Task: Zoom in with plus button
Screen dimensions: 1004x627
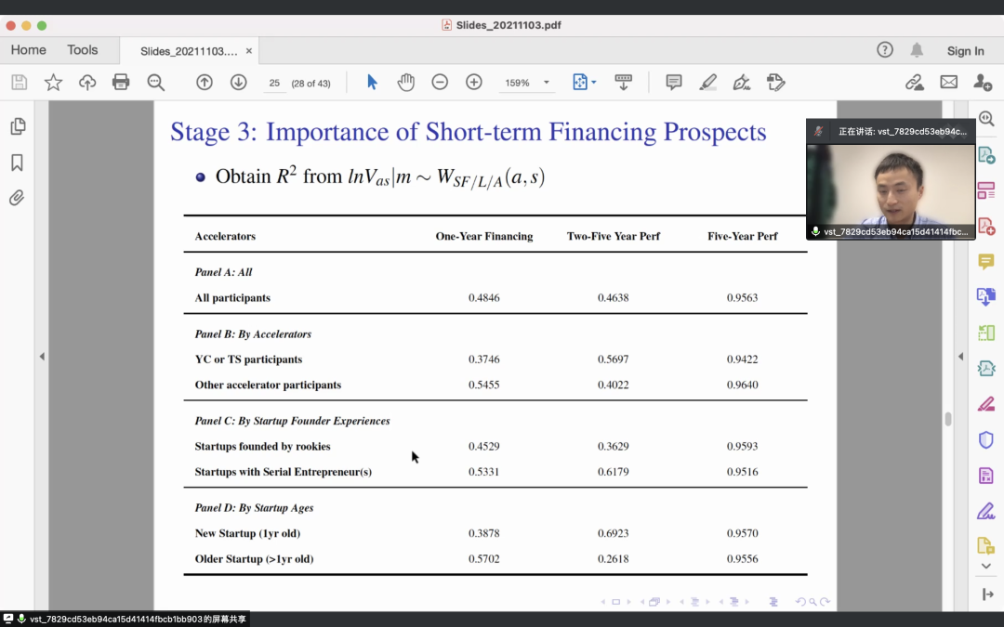Action: coord(473,83)
